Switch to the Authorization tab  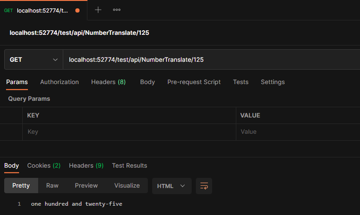60,82
